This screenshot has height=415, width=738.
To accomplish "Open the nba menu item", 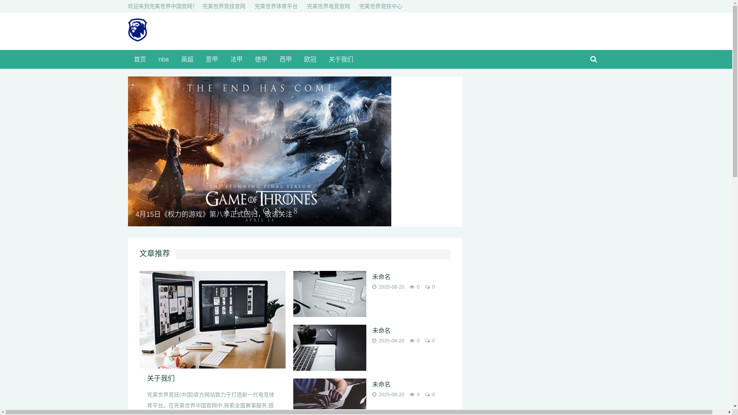I will (163, 59).
